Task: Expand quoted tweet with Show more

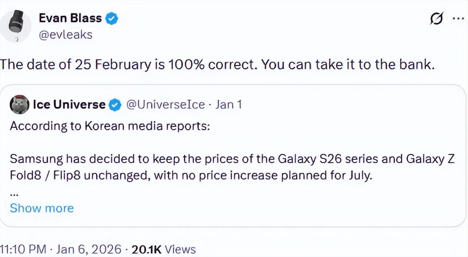Action: point(42,208)
